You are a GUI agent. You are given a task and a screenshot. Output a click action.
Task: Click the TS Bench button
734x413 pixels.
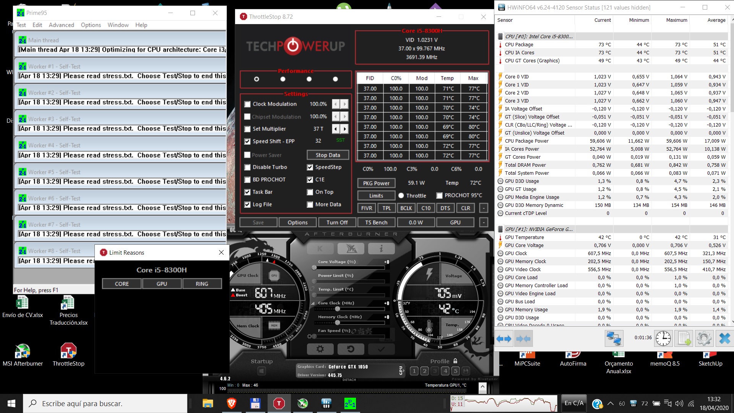click(x=376, y=223)
